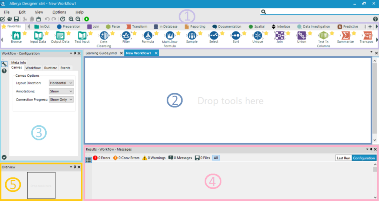Zoom out using the magnifier minus icon
Screen dimensions: 379x201
coord(78,19)
